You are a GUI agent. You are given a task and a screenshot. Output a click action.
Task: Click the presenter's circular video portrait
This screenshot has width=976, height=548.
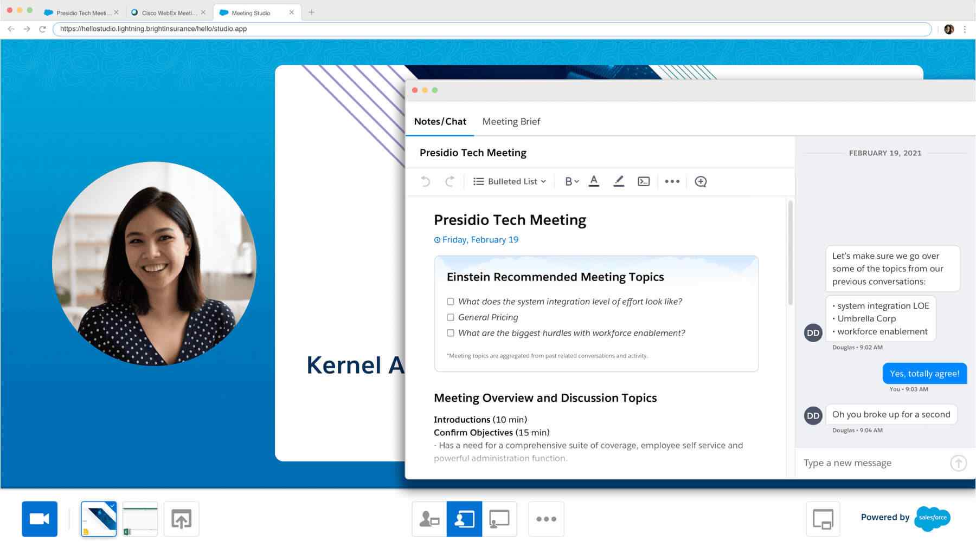click(155, 264)
